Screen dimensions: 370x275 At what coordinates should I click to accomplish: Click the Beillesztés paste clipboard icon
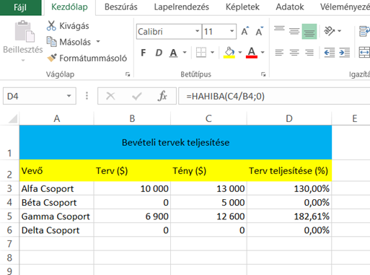pyautogui.click(x=25, y=31)
